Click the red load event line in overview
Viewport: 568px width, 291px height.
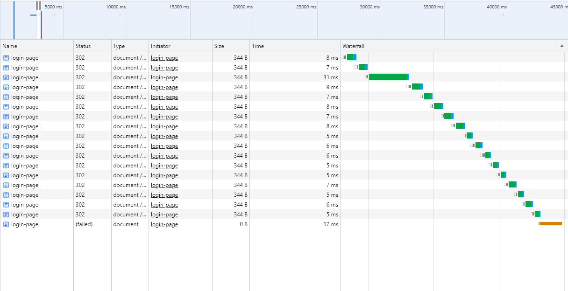click(41, 24)
